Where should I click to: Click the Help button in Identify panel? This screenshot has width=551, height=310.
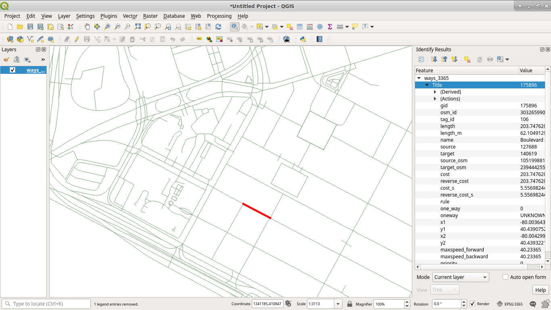(540, 290)
